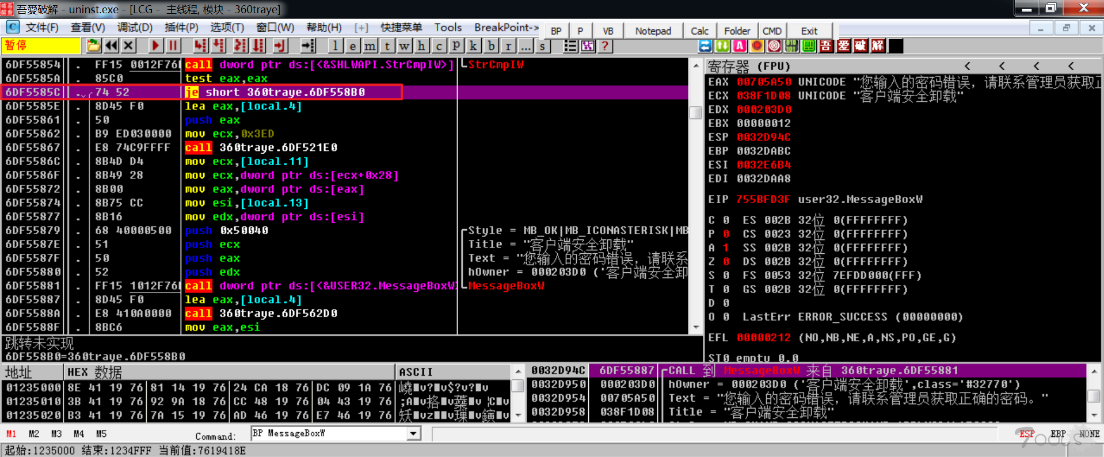Click the Command input field
Screen dimensions: 1104x457
point(329,433)
